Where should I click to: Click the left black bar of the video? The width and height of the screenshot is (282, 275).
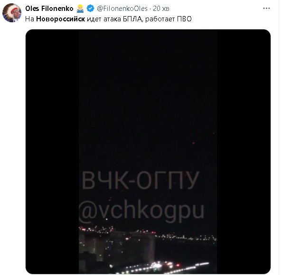[52, 152]
